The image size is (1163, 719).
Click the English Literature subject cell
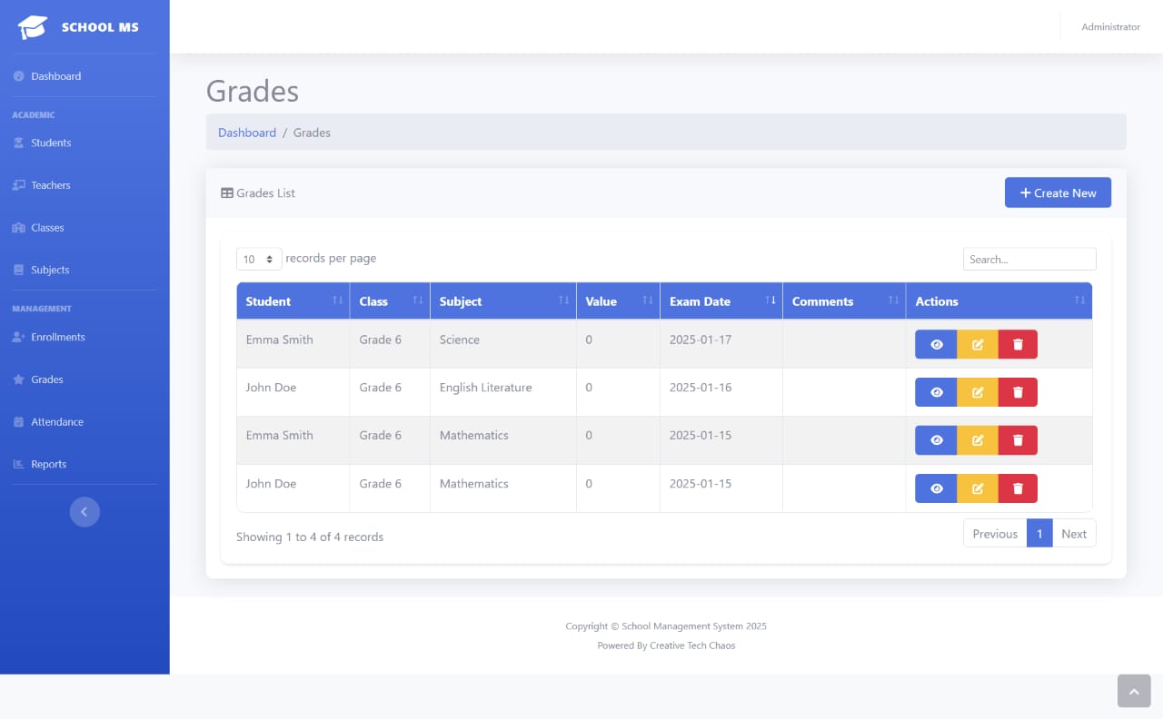click(503, 392)
